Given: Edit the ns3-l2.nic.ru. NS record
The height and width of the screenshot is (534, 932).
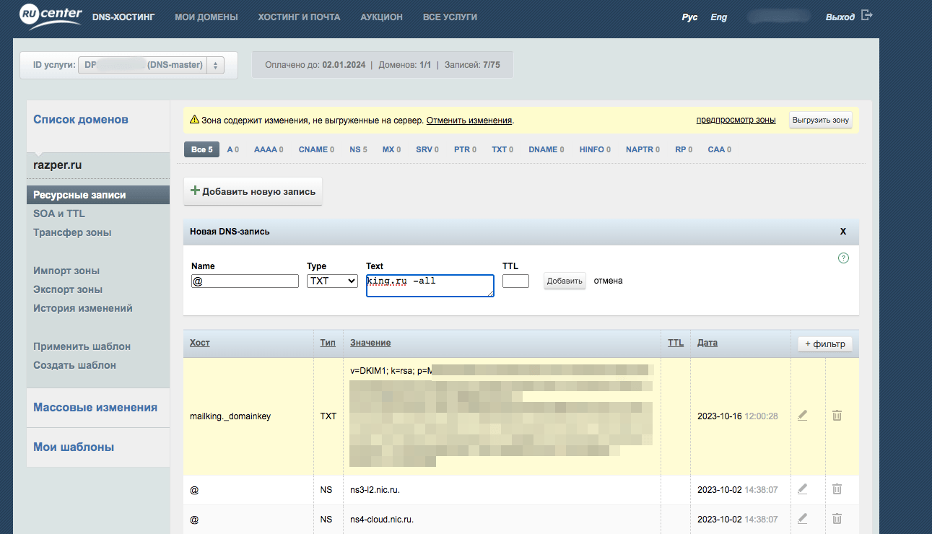Looking at the screenshot, I should click(802, 489).
